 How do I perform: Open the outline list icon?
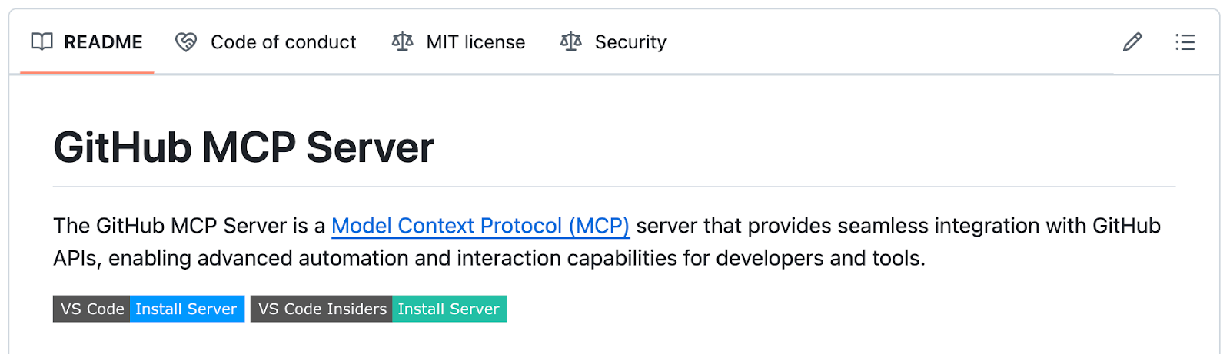point(1185,42)
